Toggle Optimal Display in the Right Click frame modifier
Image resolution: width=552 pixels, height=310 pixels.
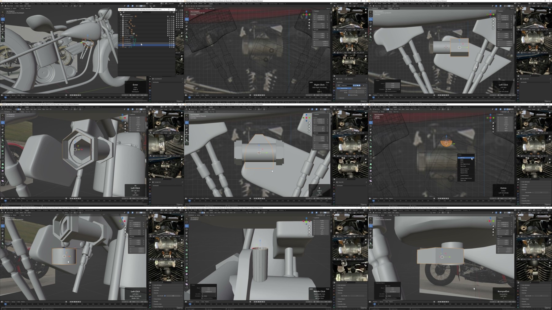tap(349, 95)
